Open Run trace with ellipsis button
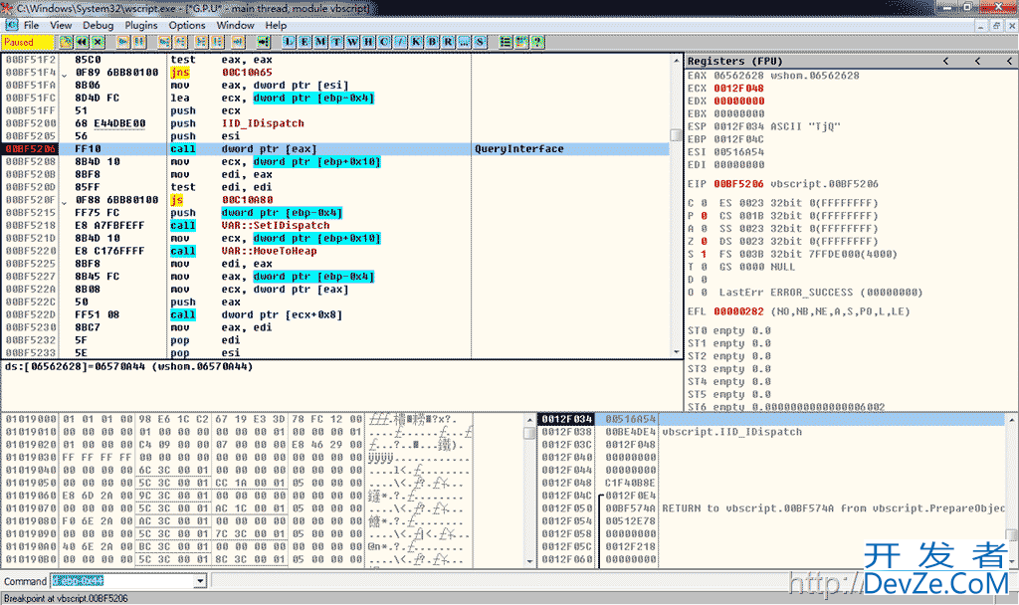The image size is (1019, 605). click(x=464, y=42)
